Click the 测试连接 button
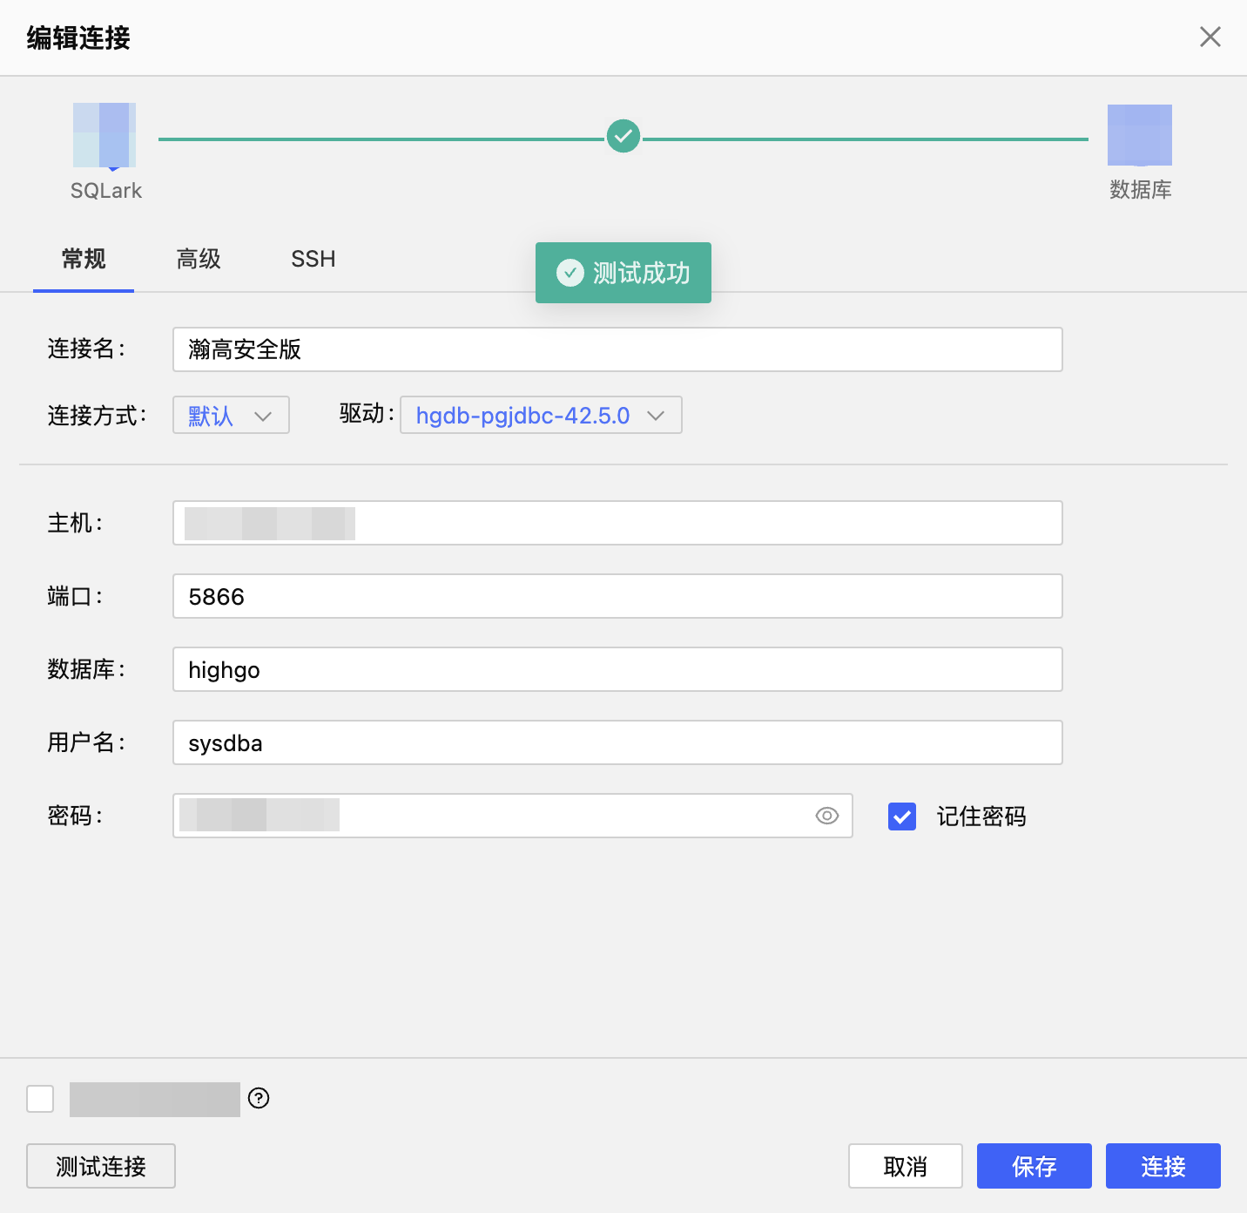Screen dimensions: 1247x1213 [x=100, y=1166]
